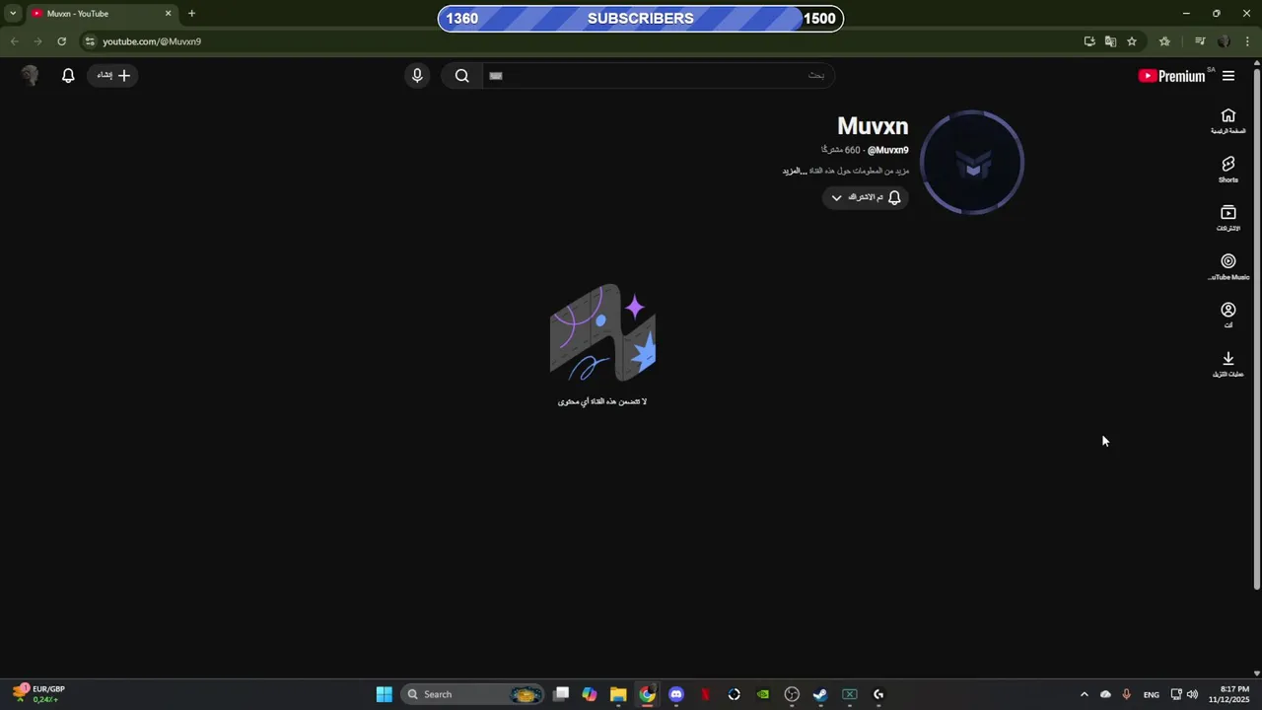Viewport: 1262px width, 710px height.
Task: Open the YouTube hamburger guide menu
Action: click(x=1228, y=76)
